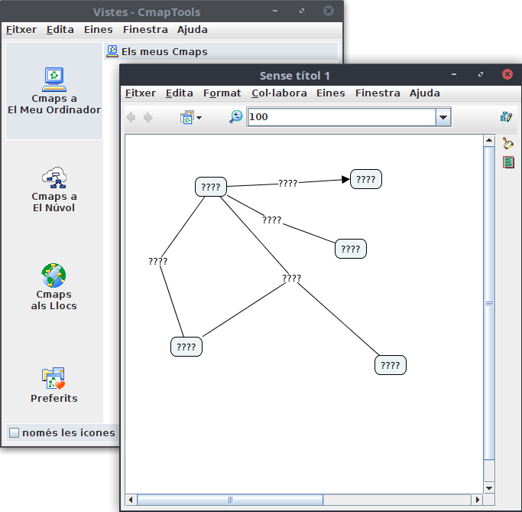Open the styles palette icon in the toolbar's right corner
The image size is (522, 512).
pyautogui.click(x=506, y=117)
